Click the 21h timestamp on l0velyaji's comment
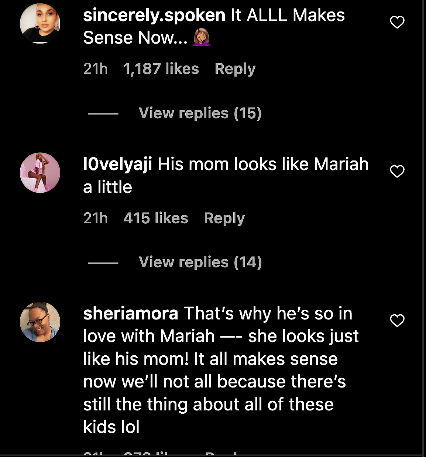This screenshot has width=426, height=457. 96,218
